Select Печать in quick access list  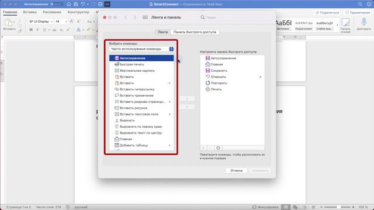tap(232, 89)
